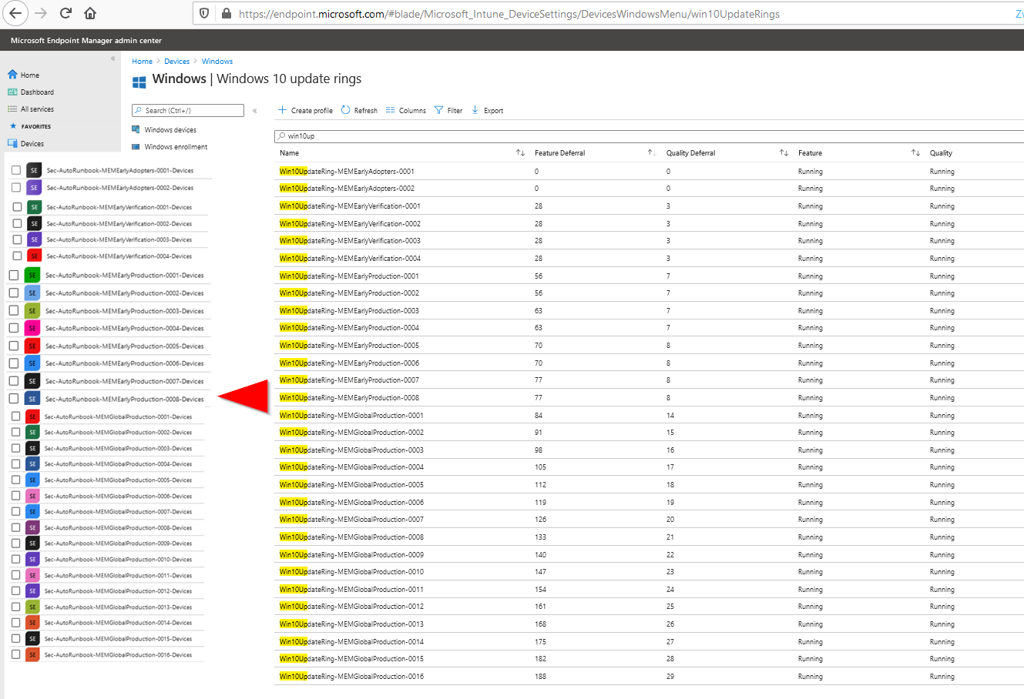Image resolution: width=1024 pixels, height=699 pixels.
Task: Go back with browser back arrow
Action: tap(15, 13)
